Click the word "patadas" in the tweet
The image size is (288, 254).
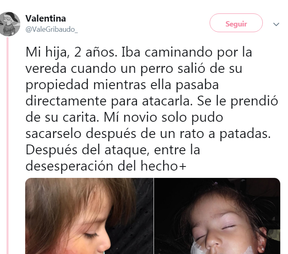click(245, 134)
